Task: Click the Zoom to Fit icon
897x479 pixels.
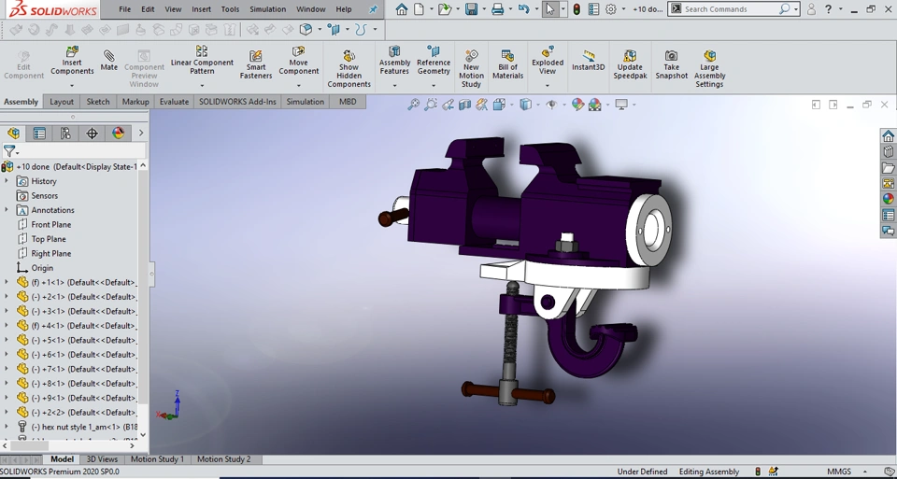Action: [413, 105]
